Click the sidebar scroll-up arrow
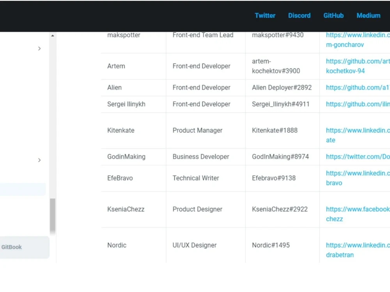 pos(53,35)
